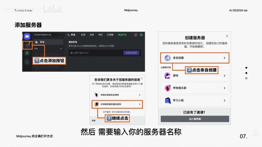262x147 pixels.
Task: Click the 添加好友 section heading text
Action: 73,42
